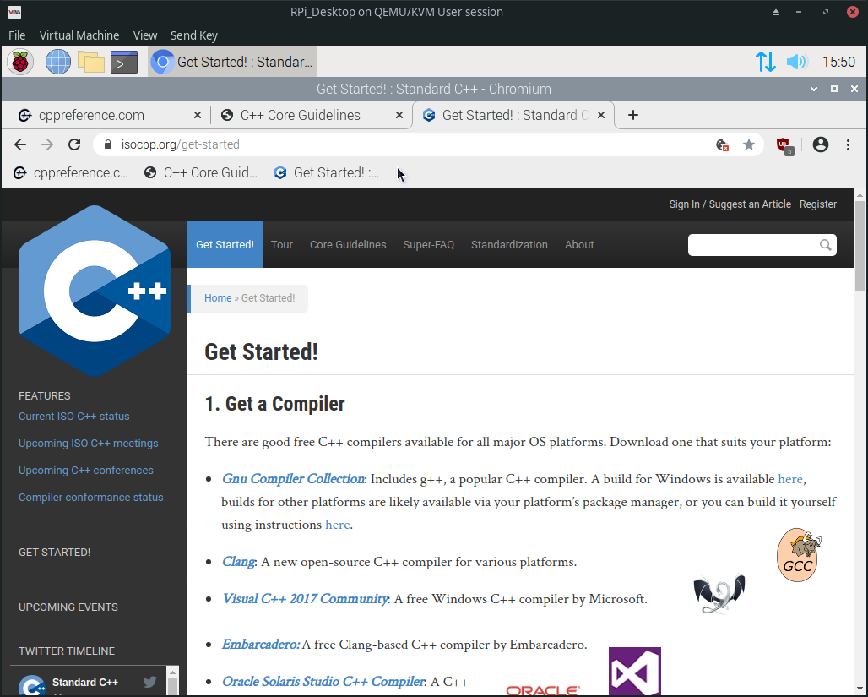Open the C++ Core Guid... bookmark

(201, 173)
